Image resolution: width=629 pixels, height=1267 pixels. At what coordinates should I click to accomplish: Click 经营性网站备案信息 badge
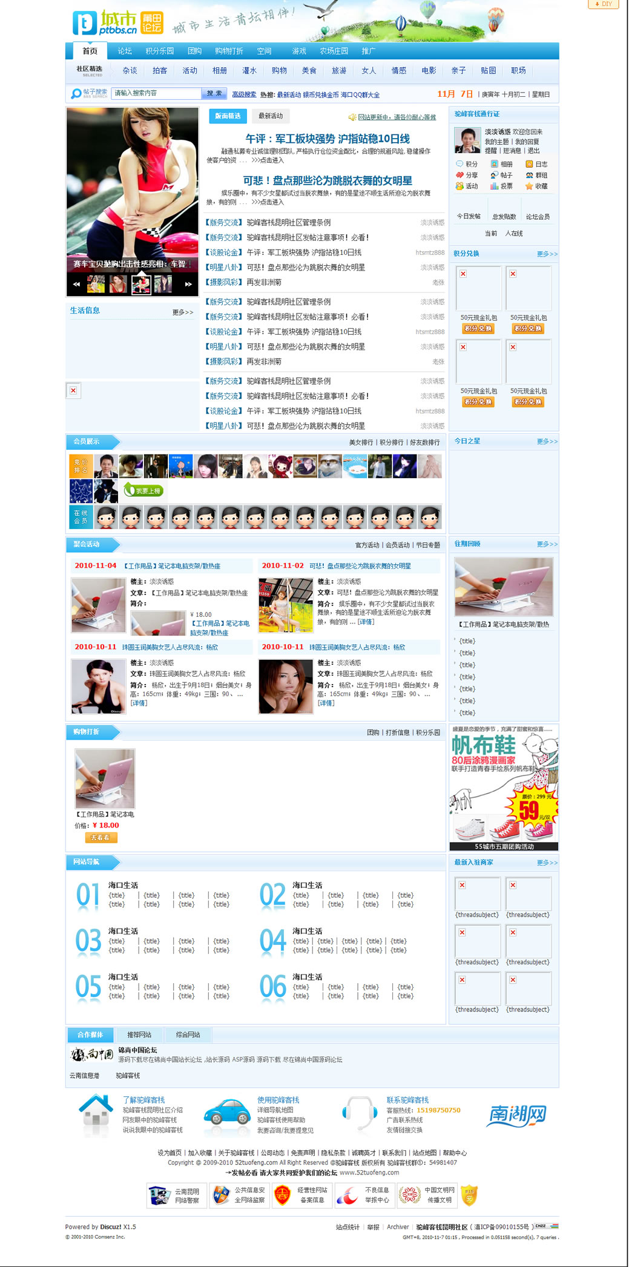(x=301, y=1196)
